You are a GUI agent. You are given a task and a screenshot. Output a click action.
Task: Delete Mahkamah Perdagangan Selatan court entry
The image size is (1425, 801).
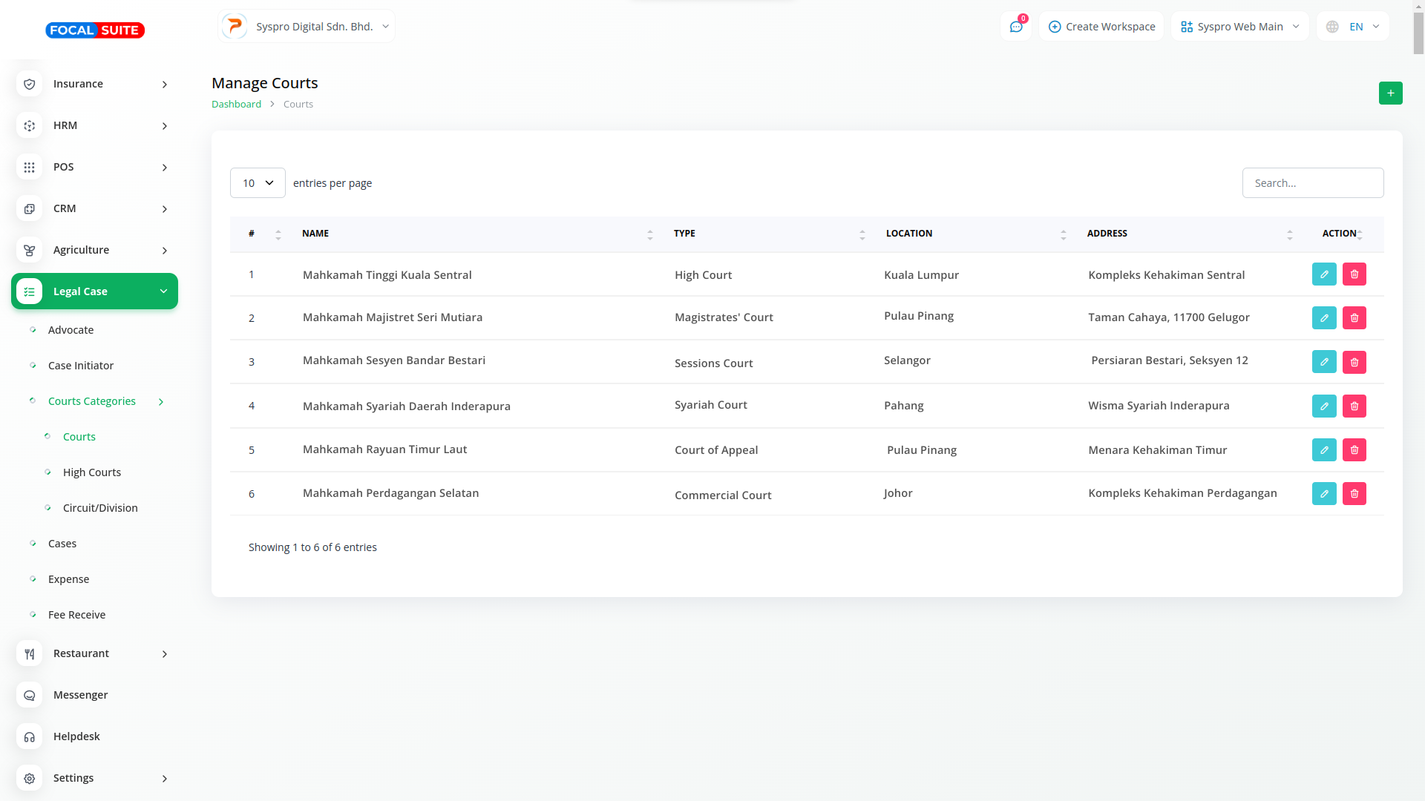pyautogui.click(x=1354, y=494)
